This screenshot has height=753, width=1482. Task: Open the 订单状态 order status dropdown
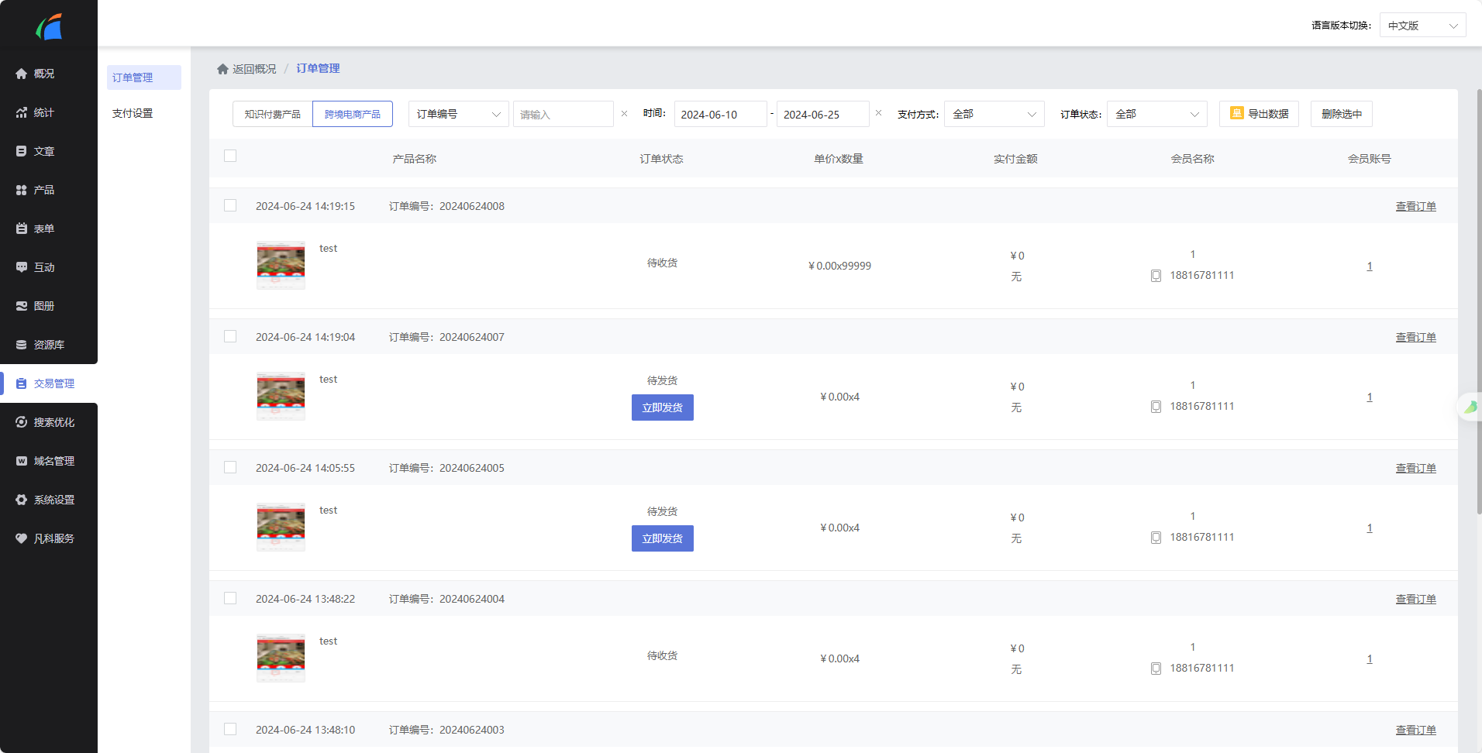tap(1157, 114)
